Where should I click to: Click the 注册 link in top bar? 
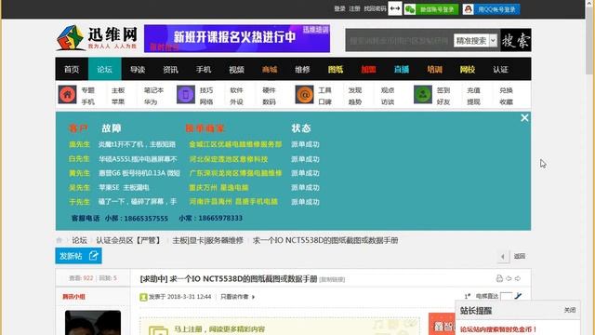(x=354, y=8)
